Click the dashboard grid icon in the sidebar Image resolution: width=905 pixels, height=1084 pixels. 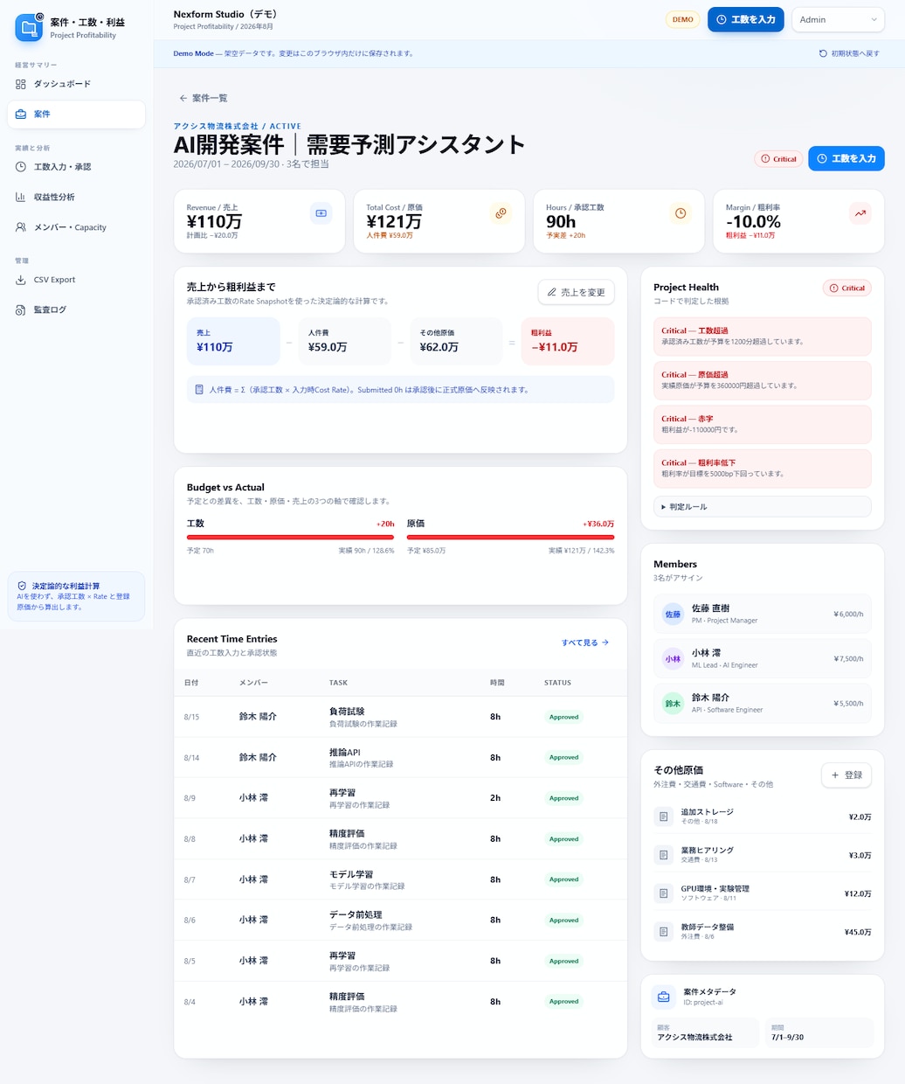pos(21,84)
